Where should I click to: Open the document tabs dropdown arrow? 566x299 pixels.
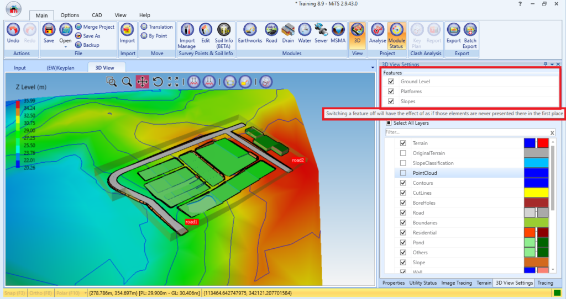click(373, 67)
